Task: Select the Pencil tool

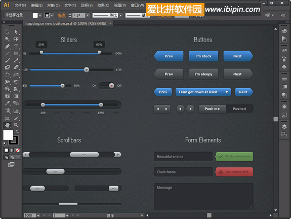Action: 16,60
